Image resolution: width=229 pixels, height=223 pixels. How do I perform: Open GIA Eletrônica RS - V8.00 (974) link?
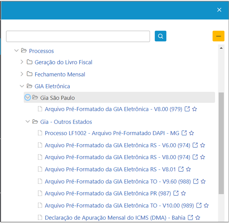pyautogui.click(x=117, y=157)
